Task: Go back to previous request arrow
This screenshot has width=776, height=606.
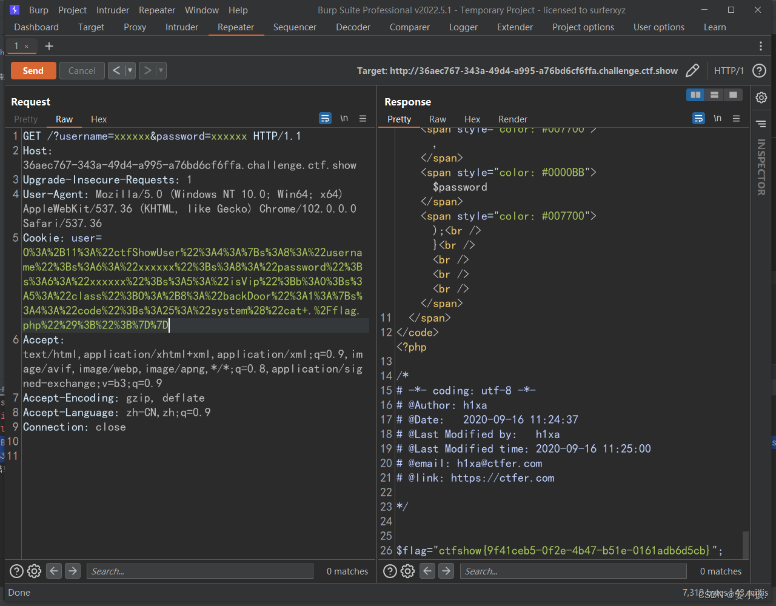Action: click(116, 70)
